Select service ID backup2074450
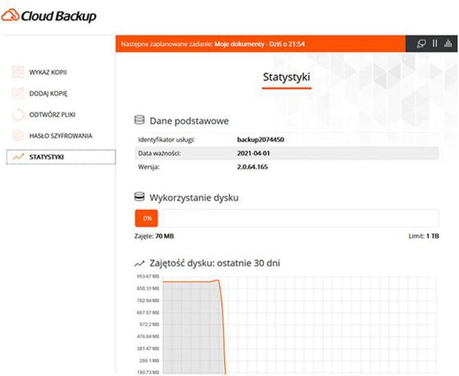 tap(261, 140)
